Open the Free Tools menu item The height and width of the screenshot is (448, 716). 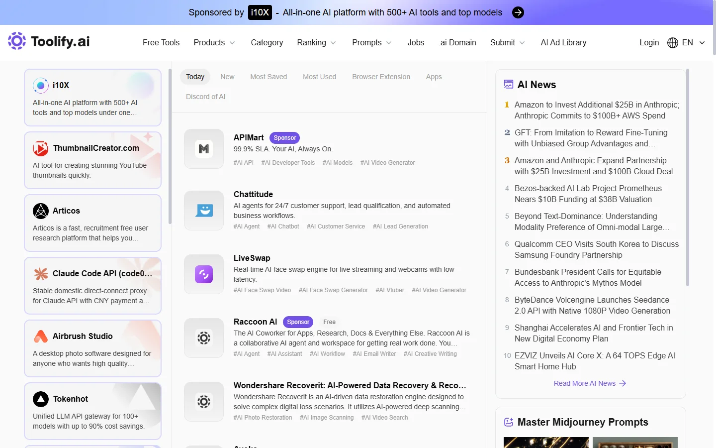tap(161, 43)
